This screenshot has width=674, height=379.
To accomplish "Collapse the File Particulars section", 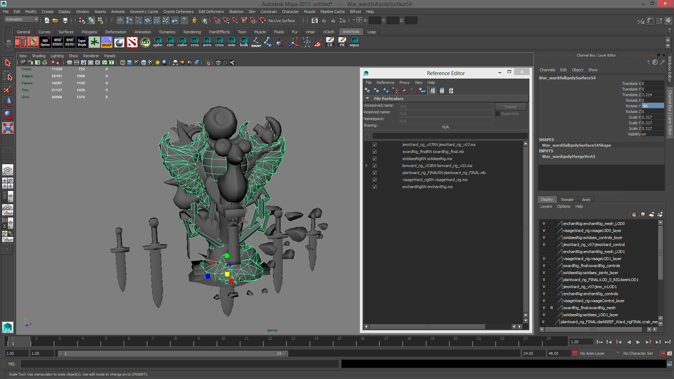I will tap(367, 99).
